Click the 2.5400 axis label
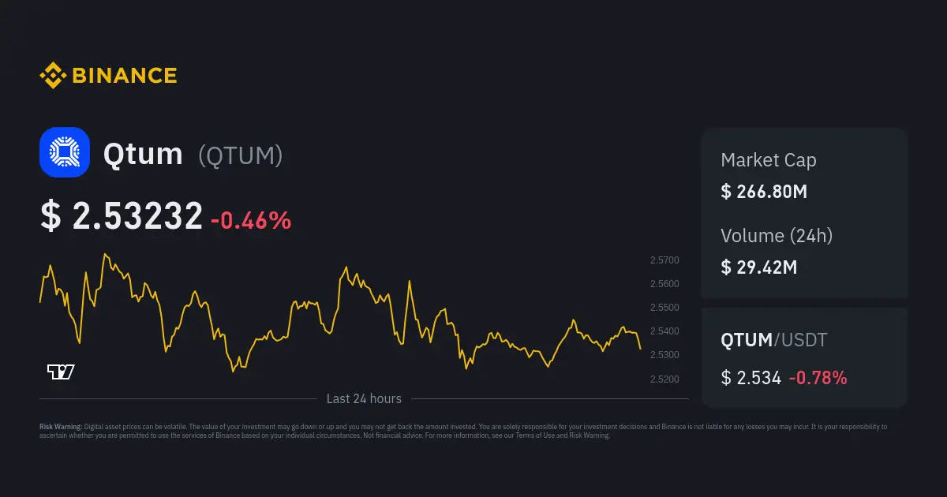The image size is (947, 497). 664,331
